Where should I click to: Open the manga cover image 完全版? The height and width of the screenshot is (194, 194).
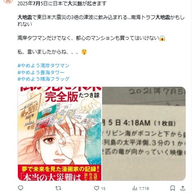point(60,134)
